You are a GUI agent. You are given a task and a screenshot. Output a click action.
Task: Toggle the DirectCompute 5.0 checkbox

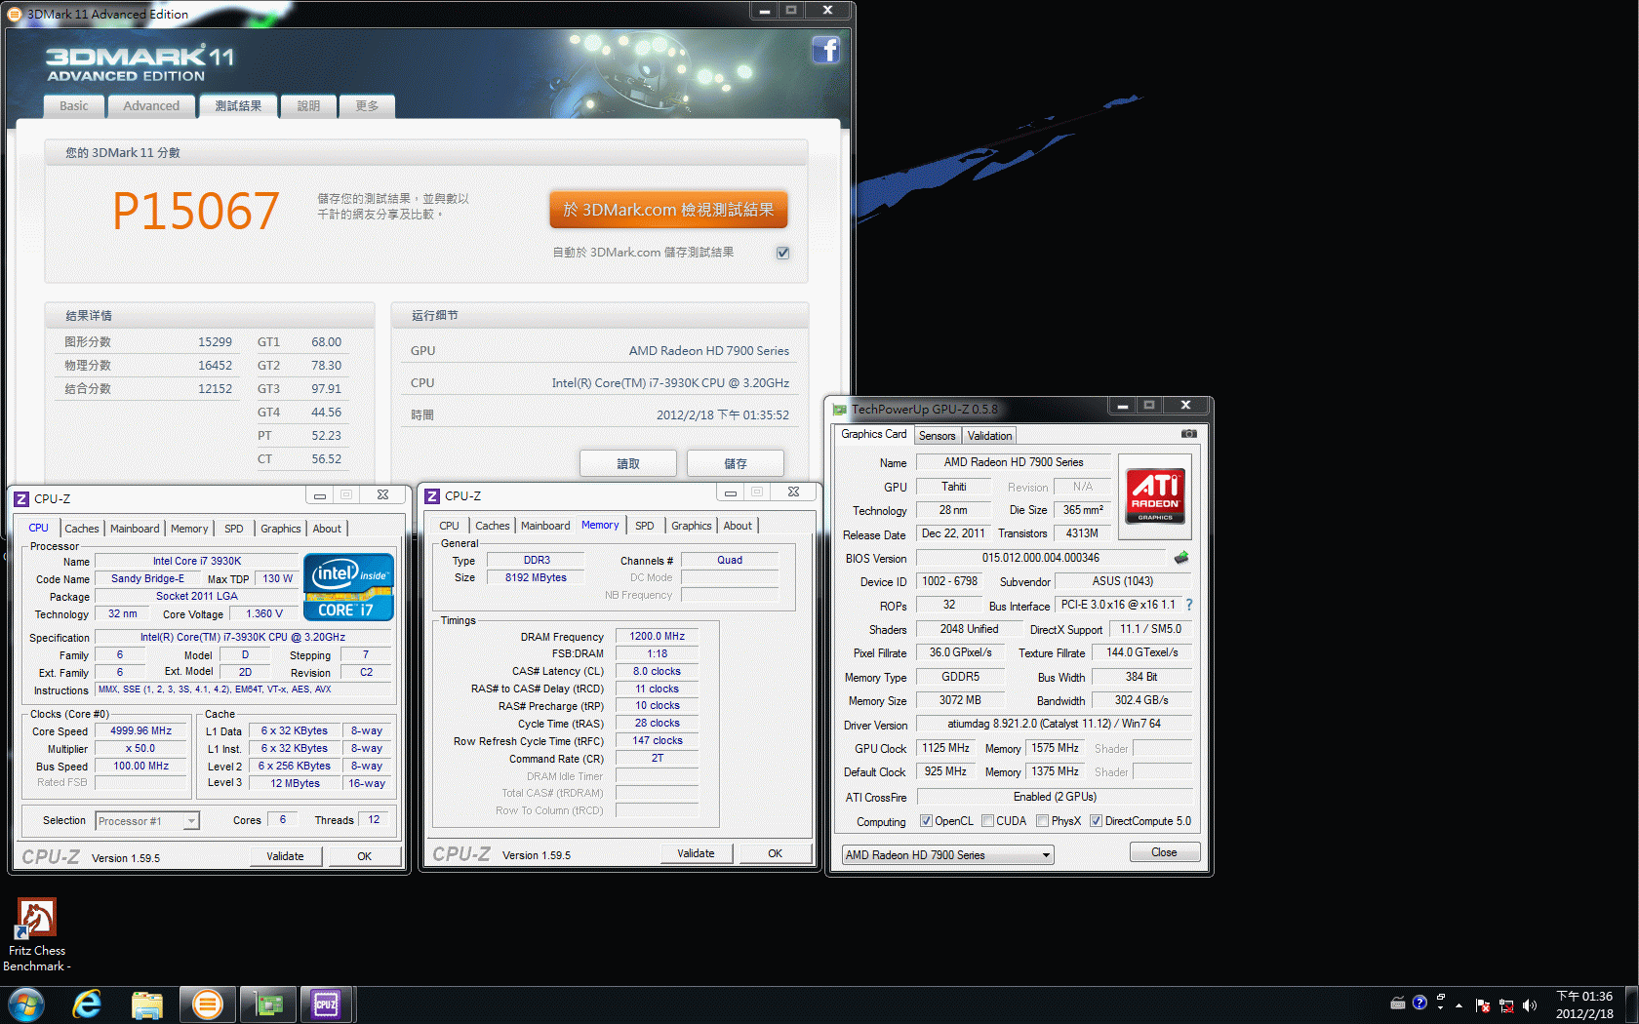1096,821
